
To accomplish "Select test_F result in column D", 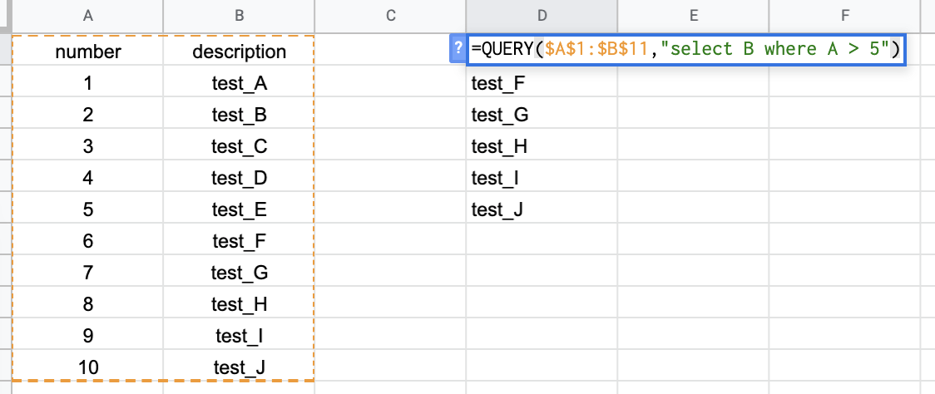I will tap(542, 83).
